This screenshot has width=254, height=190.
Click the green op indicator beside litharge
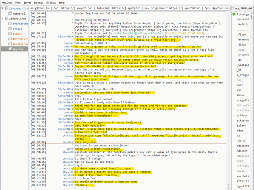tap(234, 14)
